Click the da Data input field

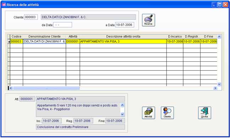pos(62,25)
